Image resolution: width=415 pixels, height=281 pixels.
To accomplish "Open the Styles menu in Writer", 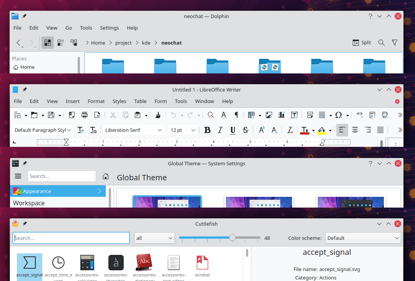I will [x=119, y=101].
